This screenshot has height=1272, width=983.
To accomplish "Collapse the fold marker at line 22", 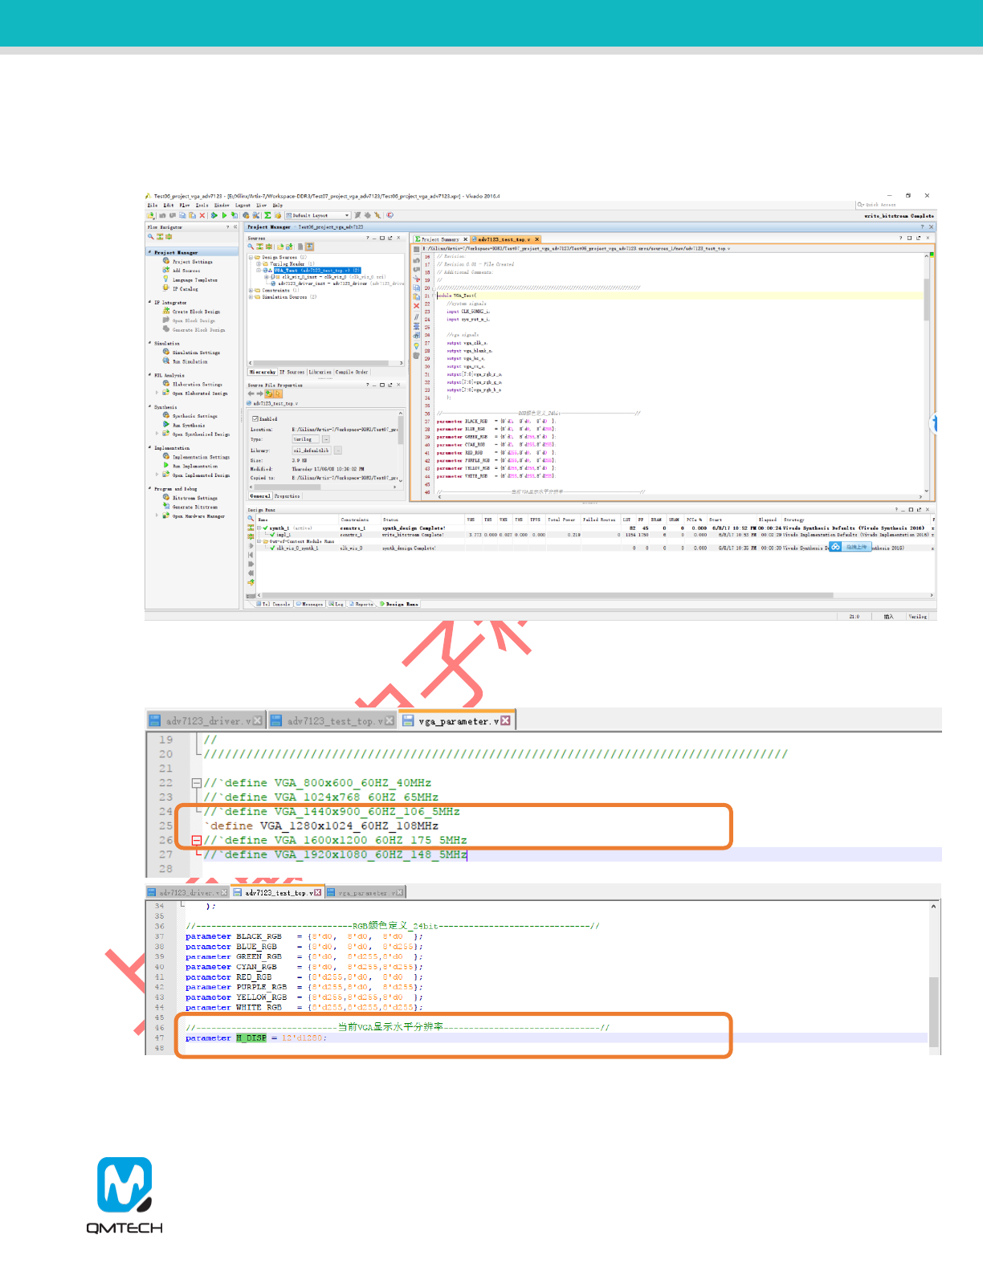I will (x=196, y=783).
